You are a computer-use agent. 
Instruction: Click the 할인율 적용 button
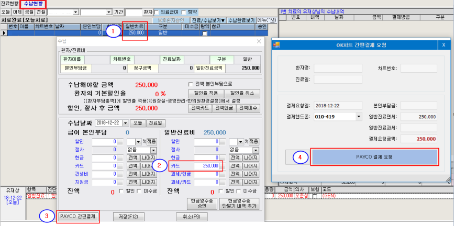tap(206, 94)
